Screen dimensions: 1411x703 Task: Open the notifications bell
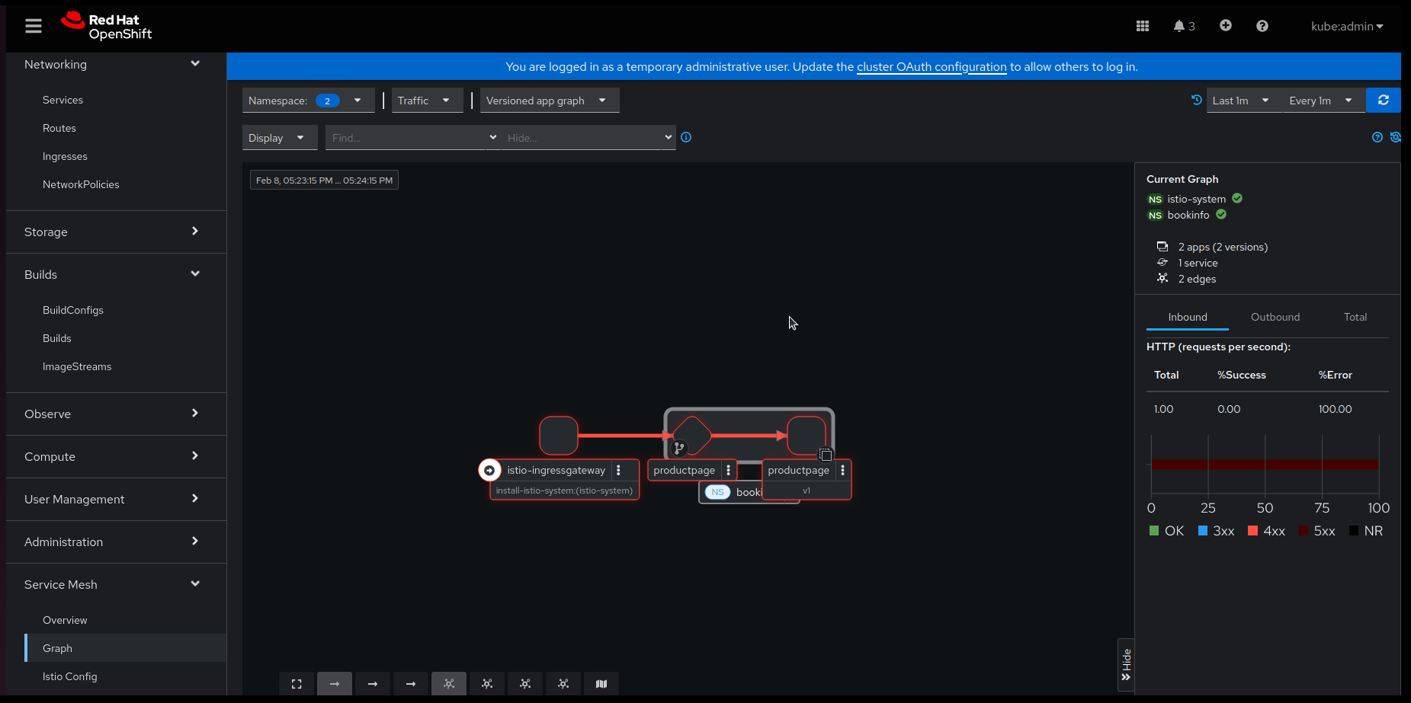(1179, 26)
